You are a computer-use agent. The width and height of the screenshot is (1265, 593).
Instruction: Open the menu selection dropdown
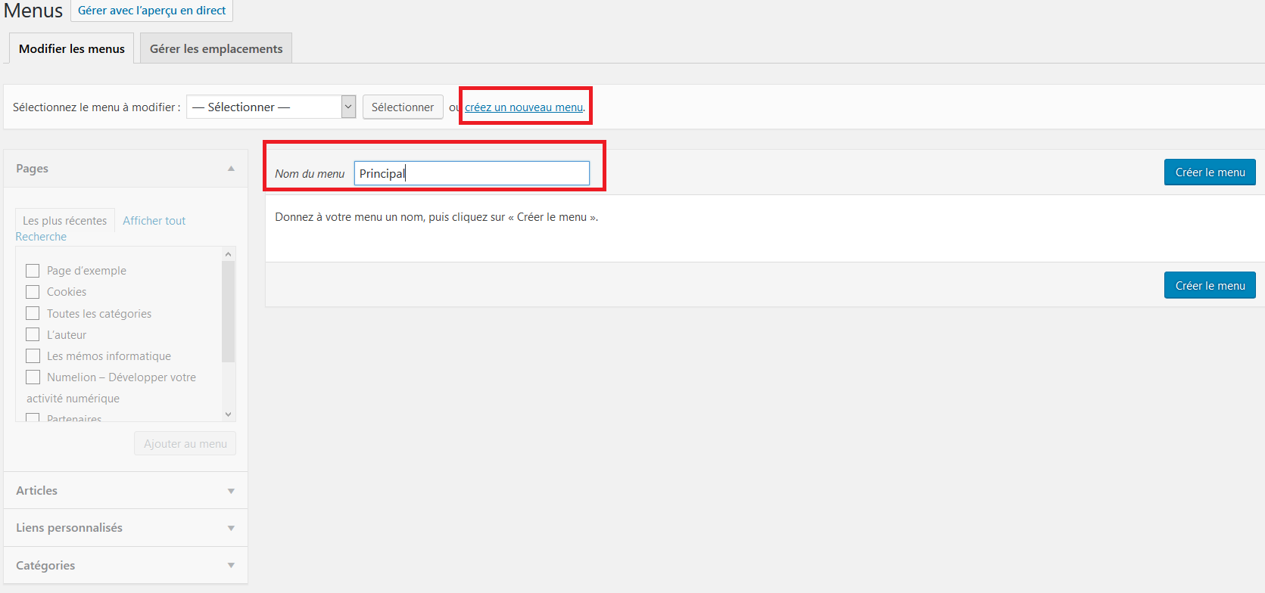click(271, 107)
